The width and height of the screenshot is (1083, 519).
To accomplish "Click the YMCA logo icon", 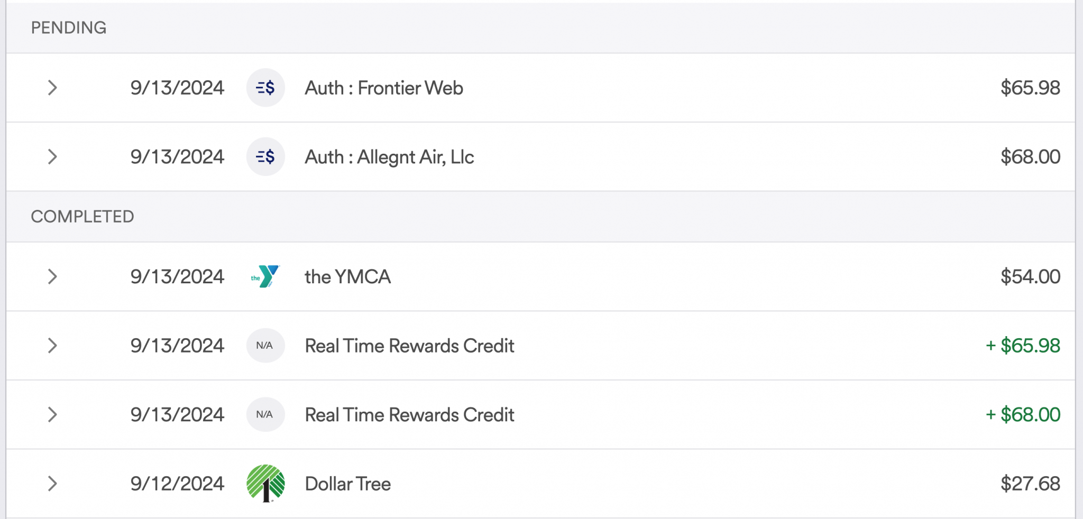I will 265,276.
